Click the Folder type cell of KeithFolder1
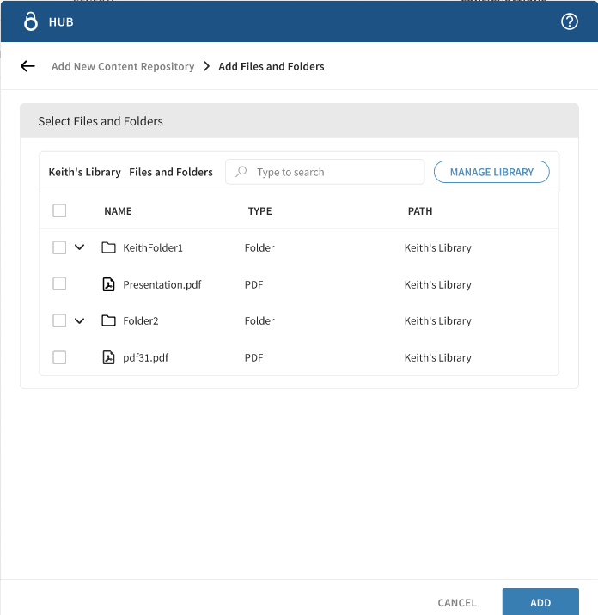Viewport: 598px width, 615px height. [259, 247]
